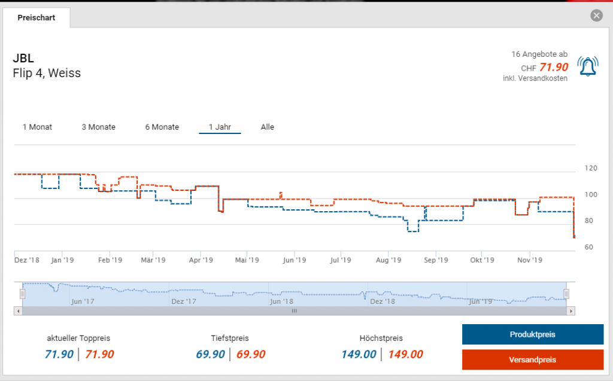Click the right handle of the range navigator
Image resolution: width=613 pixels, height=381 pixels.
pos(566,294)
